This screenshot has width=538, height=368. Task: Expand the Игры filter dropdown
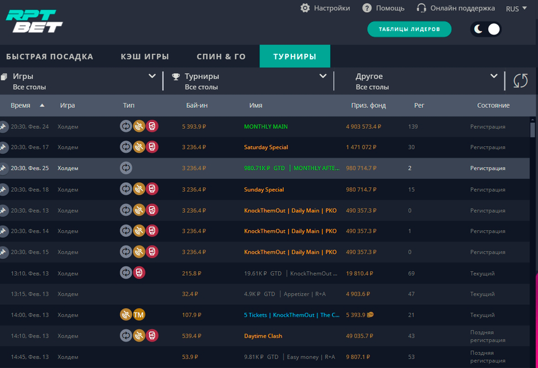152,77
